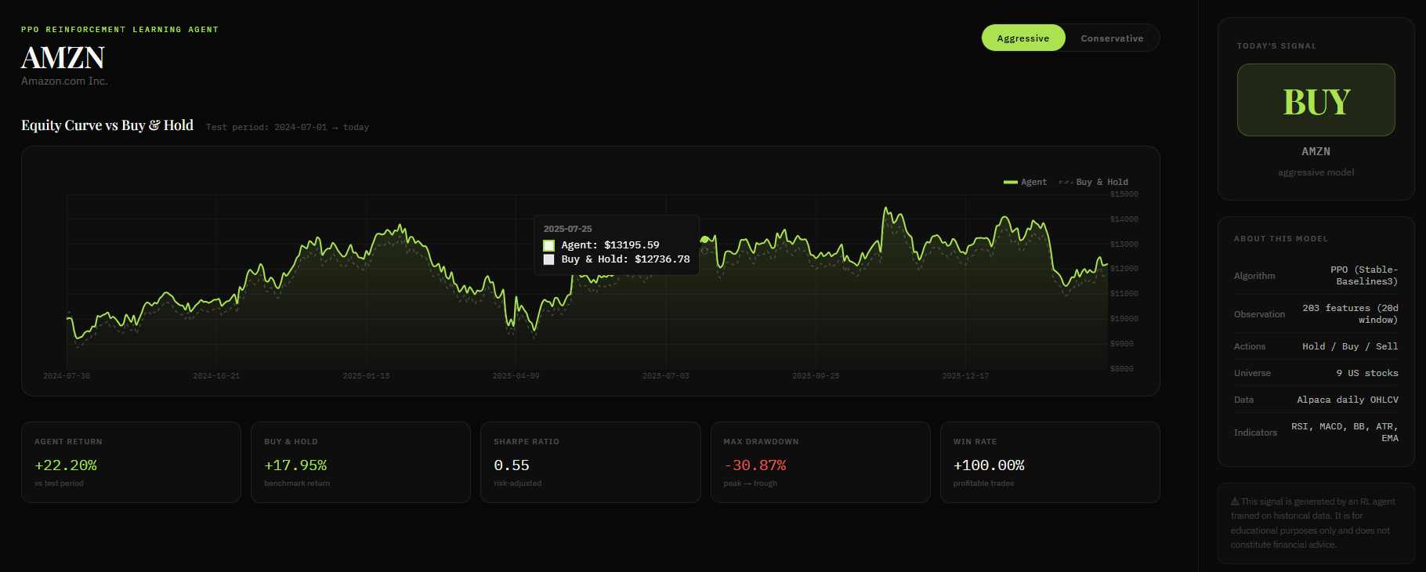Click the Amazon.com Inc. subtitle
The width and height of the screenshot is (1426, 572).
click(x=64, y=81)
